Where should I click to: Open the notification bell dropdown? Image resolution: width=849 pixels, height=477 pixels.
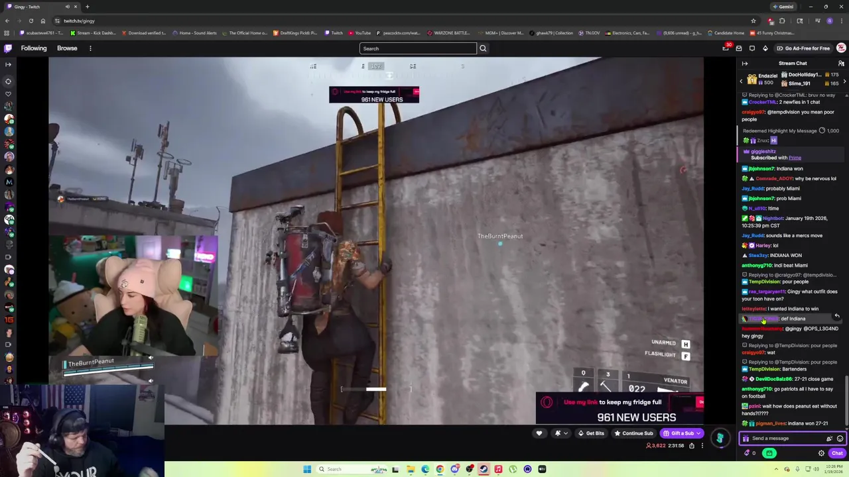pos(560,433)
